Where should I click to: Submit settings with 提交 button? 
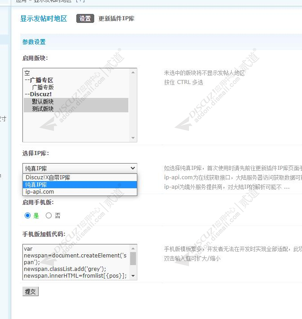(30, 292)
